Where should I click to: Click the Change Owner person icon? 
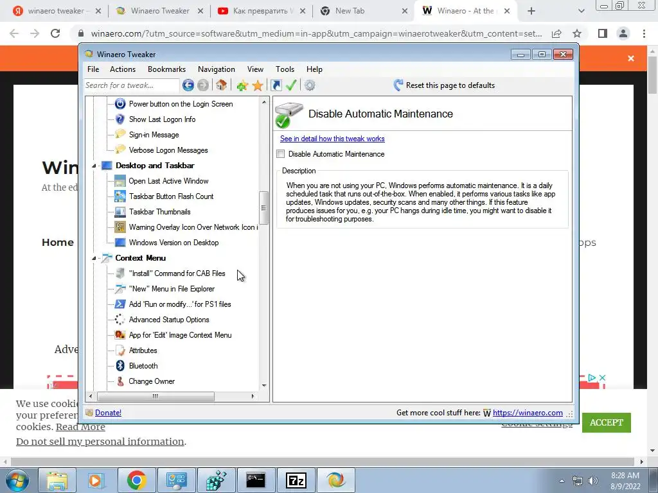point(120,381)
